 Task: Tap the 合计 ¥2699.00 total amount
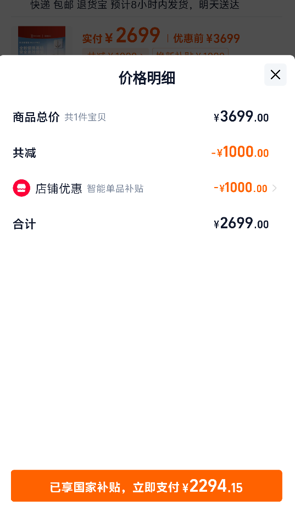[241, 223]
